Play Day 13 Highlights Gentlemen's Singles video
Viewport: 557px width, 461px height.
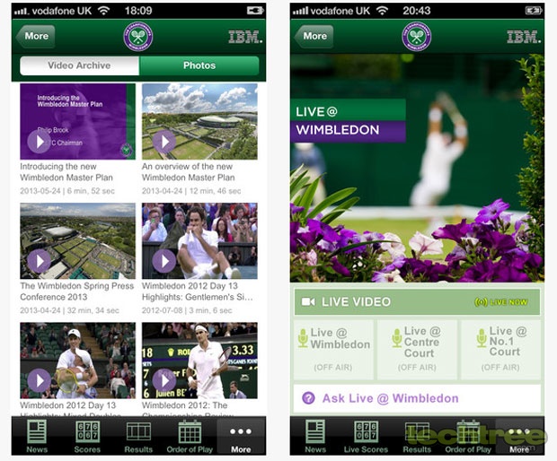point(199,240)
